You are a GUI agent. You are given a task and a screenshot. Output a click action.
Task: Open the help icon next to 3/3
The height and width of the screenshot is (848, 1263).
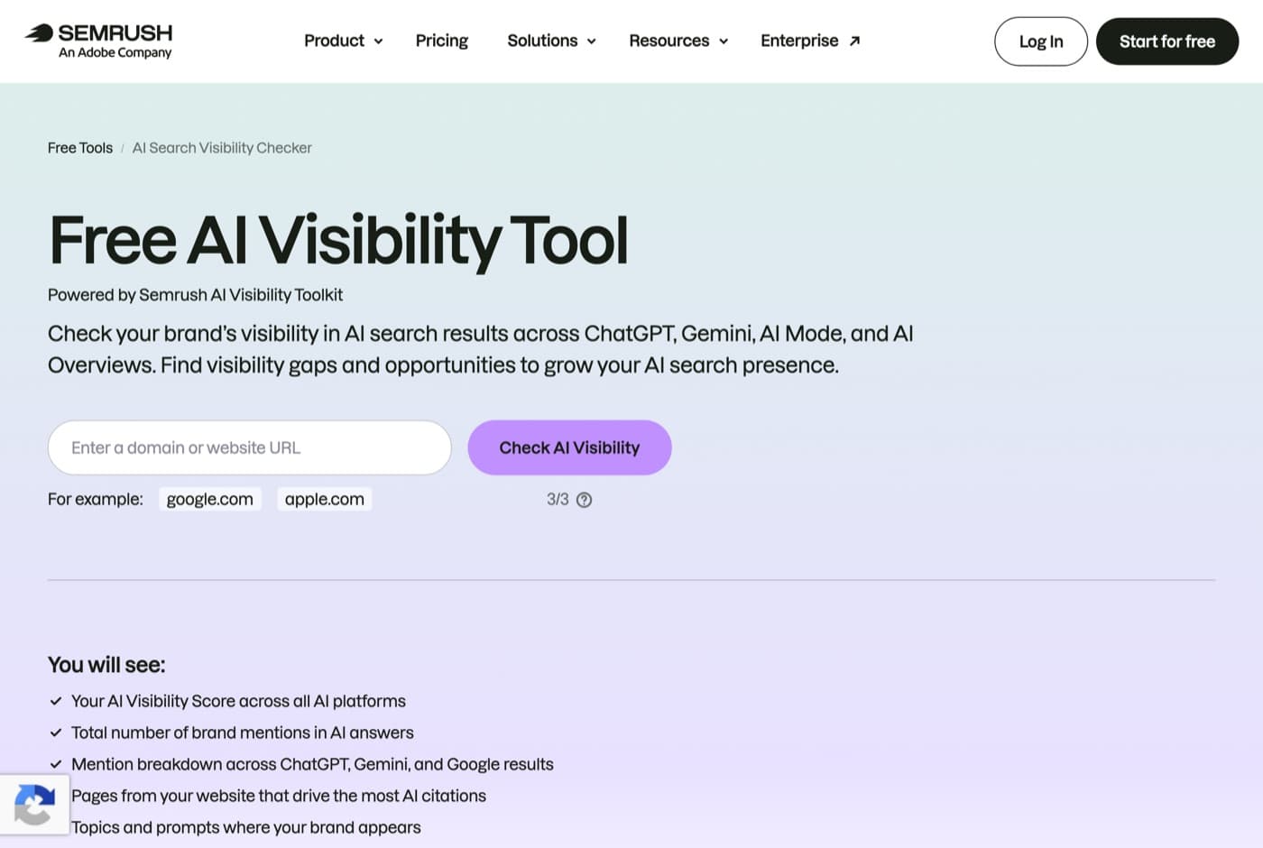[584, 500]
